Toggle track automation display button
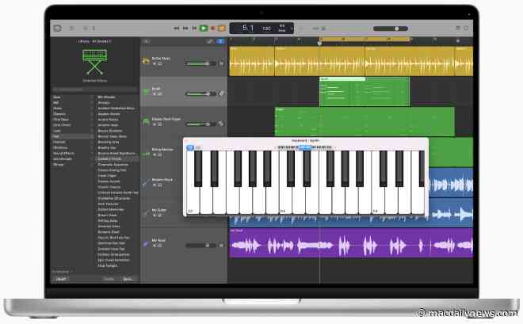 point(210,41)
